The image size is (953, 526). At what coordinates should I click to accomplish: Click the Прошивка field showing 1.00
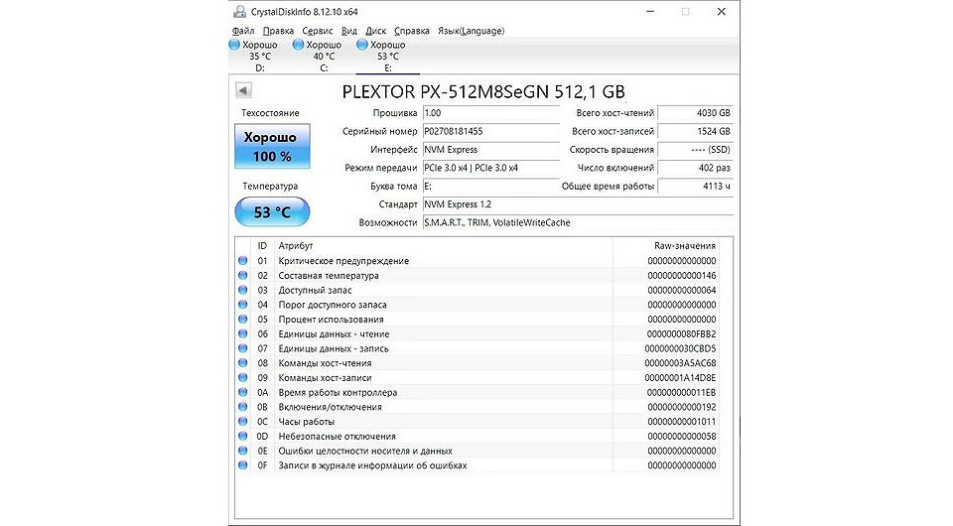[x=490, y=113]
